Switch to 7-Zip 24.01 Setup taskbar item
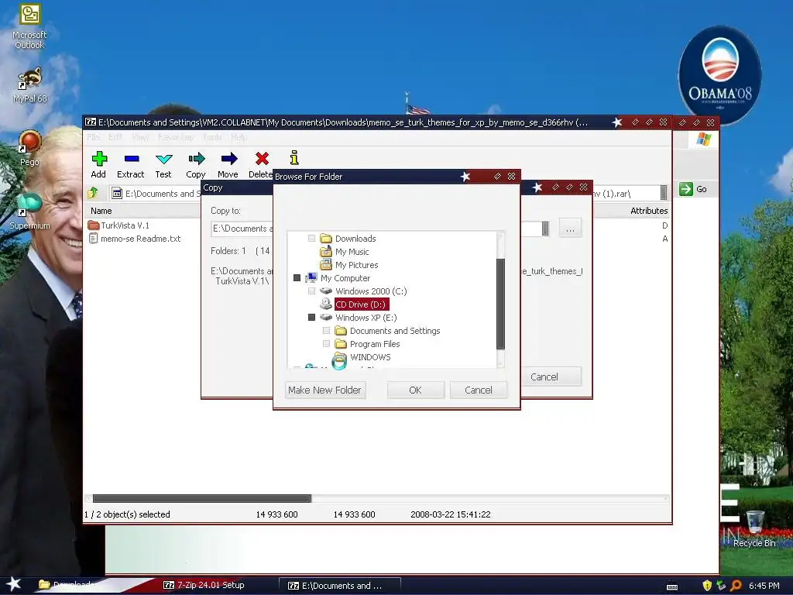 tap(204, 585)
